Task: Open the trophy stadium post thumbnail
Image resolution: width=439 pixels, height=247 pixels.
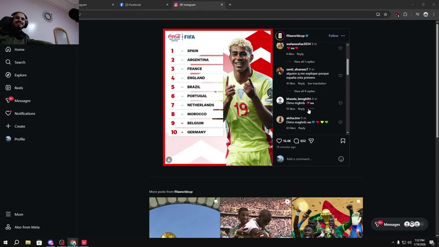Action: coord(185,217)
